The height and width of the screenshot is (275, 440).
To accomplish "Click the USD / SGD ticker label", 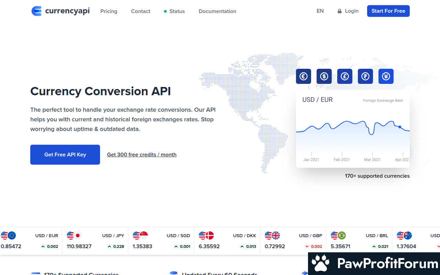I will click(x=178, y=235).
